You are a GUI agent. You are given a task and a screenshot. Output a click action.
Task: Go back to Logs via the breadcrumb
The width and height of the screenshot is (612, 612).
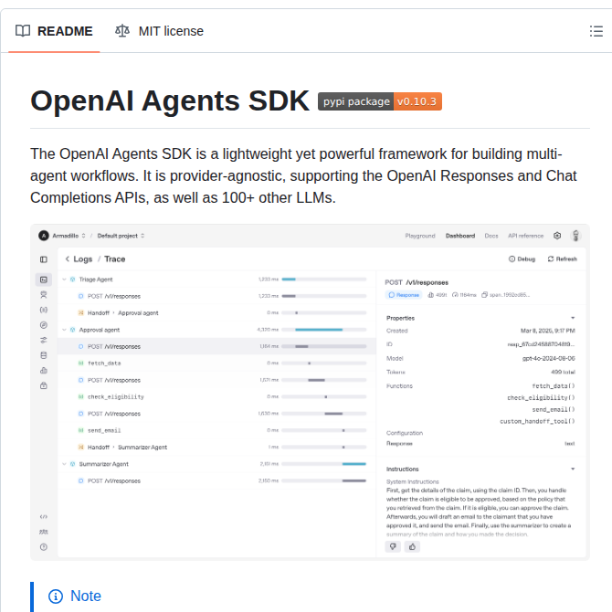[x=83, y=259]
